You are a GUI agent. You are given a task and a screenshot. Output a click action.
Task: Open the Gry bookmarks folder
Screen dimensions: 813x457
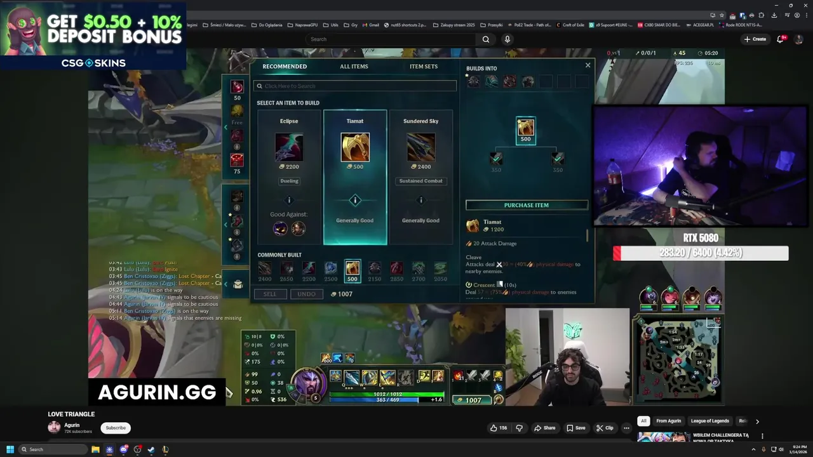[x=351, y=25]
